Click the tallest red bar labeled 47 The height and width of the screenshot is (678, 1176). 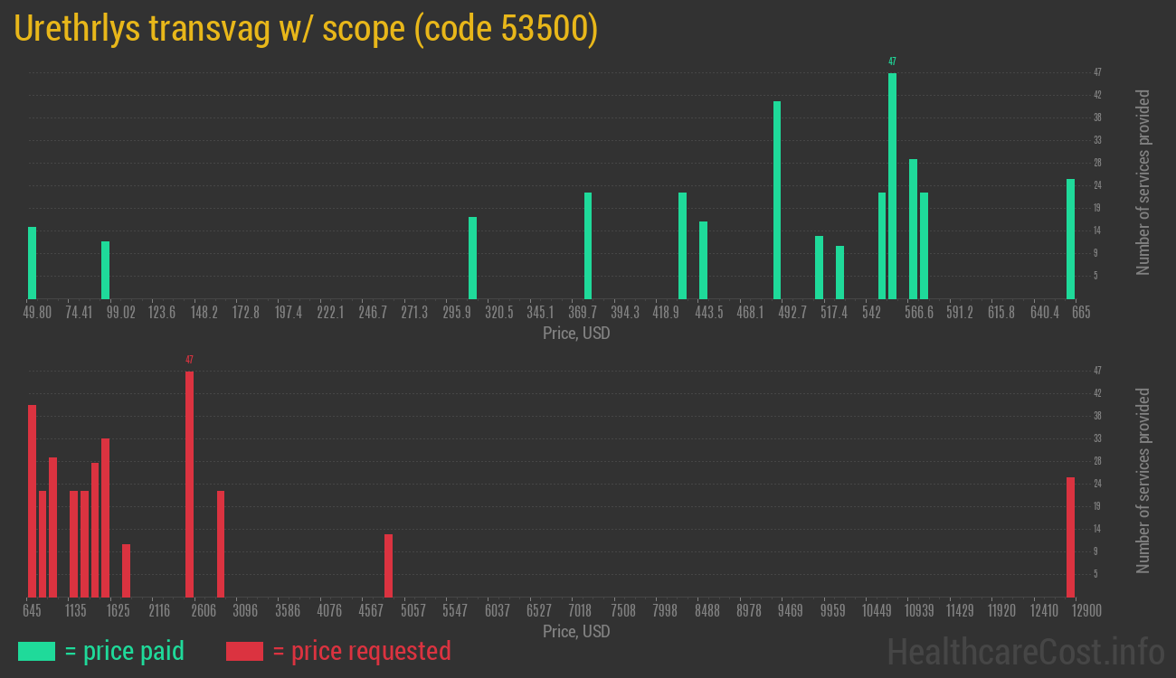click(189, 484)
